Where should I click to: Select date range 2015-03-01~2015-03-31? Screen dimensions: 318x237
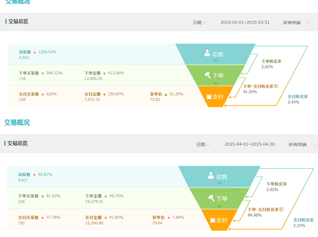pos(245,22)
